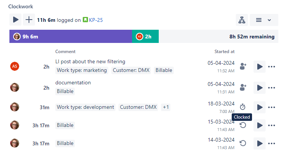Image resolution: width=287 pixels, height=151 pixels.
Task: Click the AS avatar in first worklog row
Action: coord(15,67)
